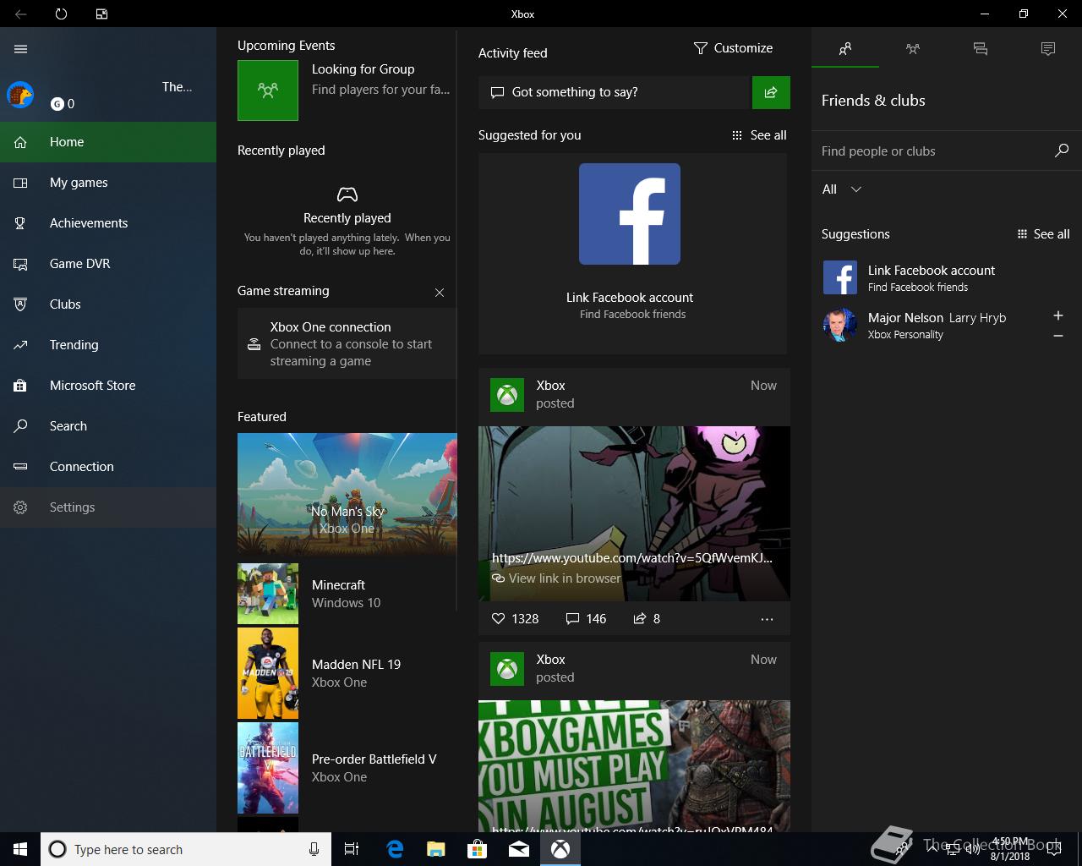The height and width of the screenshot is (866, 1082).
Task: Open Microsoft Store taskbar icon
Action: click(x=478, y=849)
